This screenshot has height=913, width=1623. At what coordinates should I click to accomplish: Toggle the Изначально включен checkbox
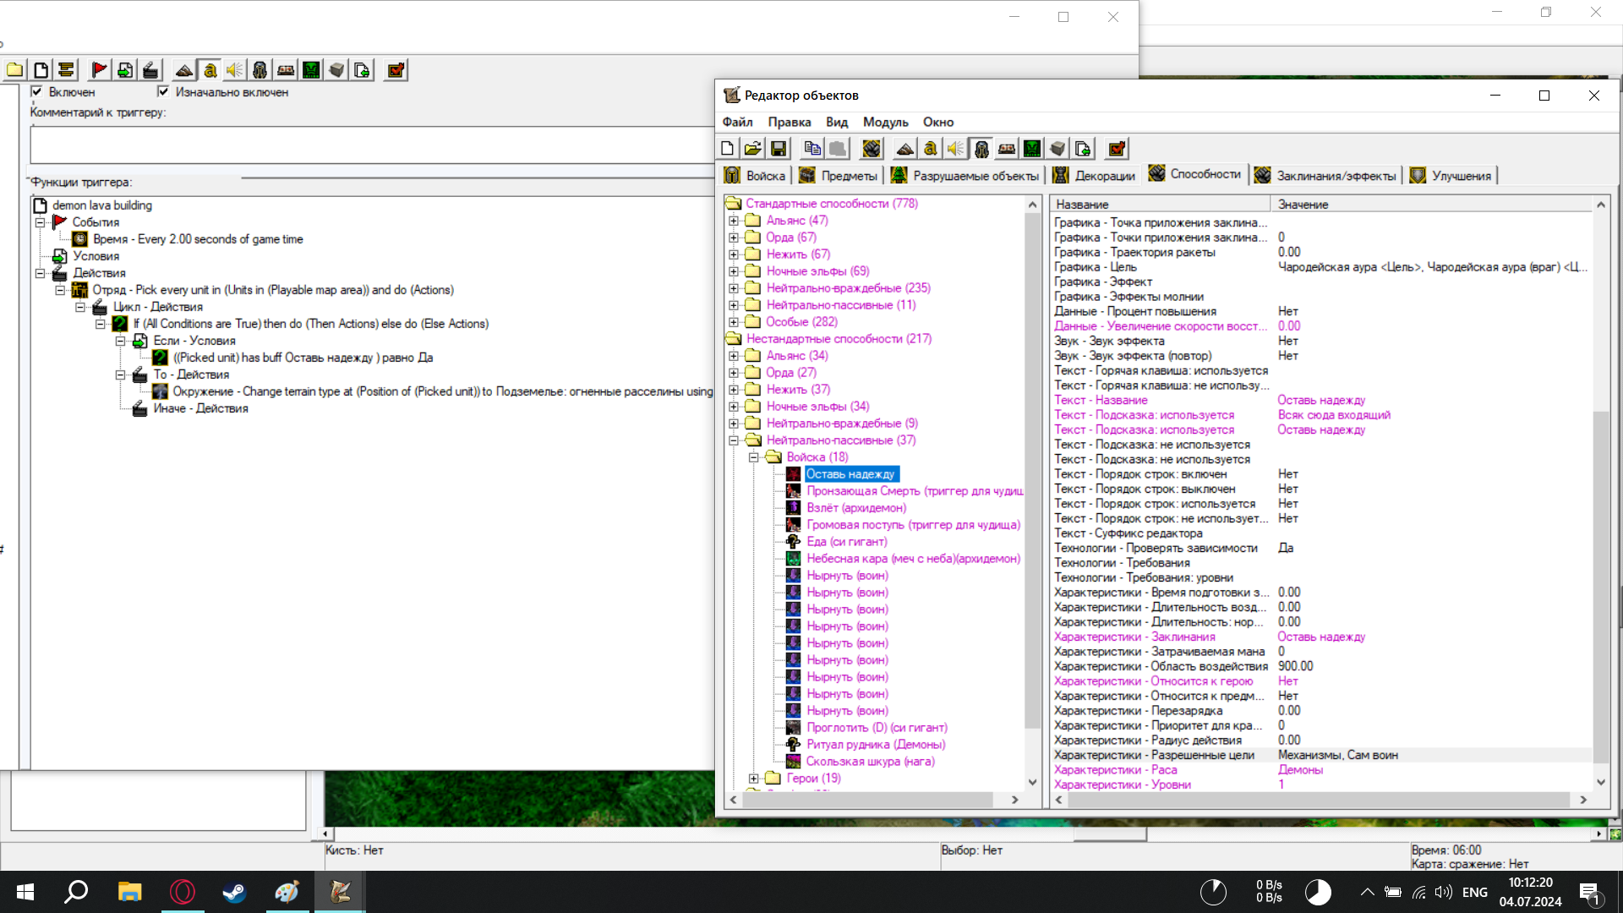click(x=163, y=91)
